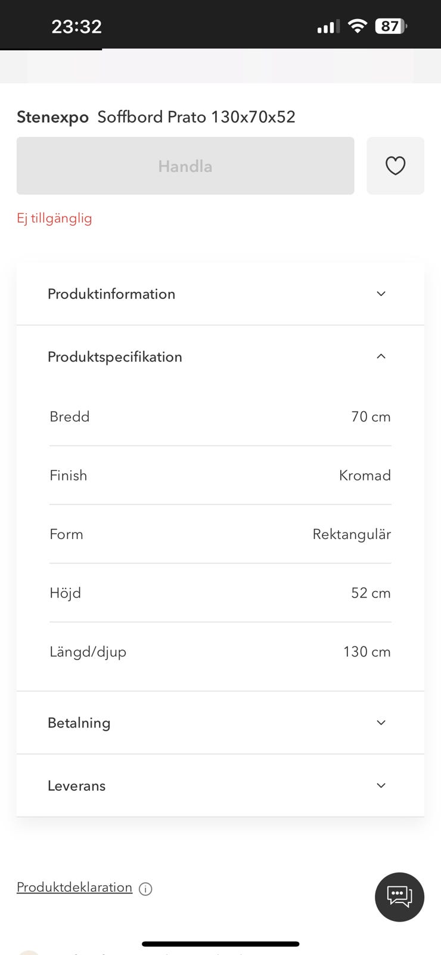Open the Produktdeklaration link

74,887
